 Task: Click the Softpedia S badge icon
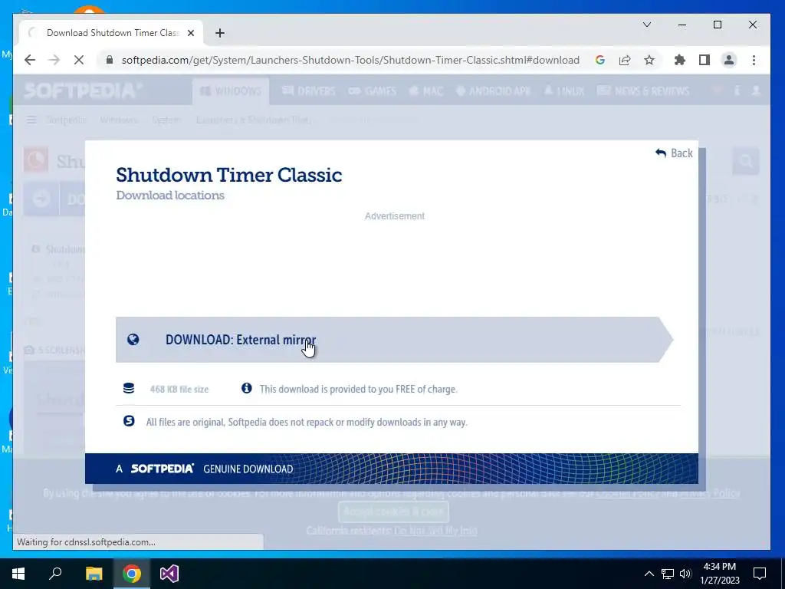tap(129, 421)
